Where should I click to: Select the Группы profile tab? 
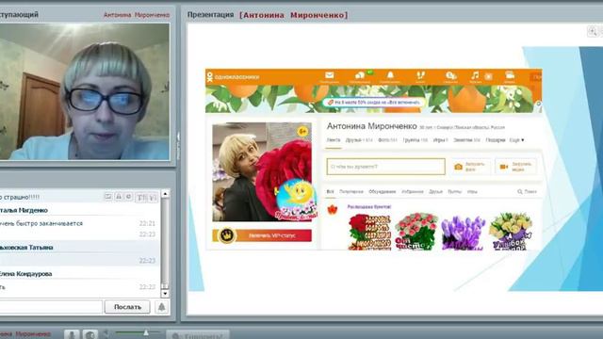(415, 140)
